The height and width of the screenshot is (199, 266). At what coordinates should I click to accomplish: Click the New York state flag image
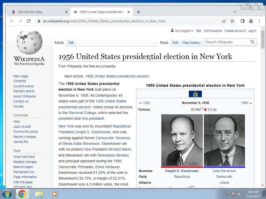click(195, 94)
